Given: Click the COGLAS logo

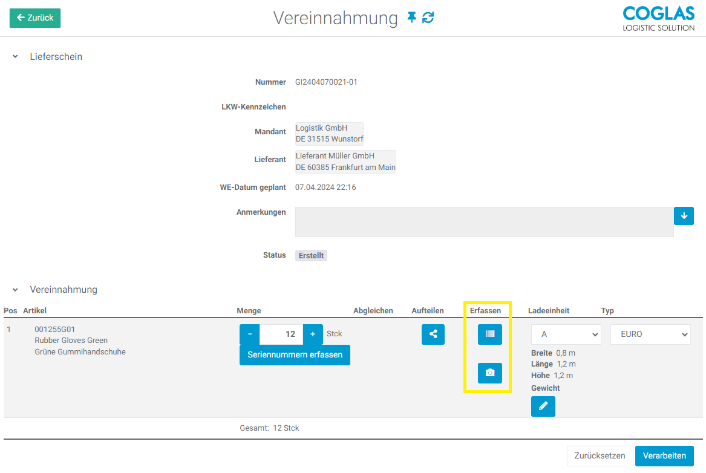Looking at the screenshot, I should click(x=658, y=18).
